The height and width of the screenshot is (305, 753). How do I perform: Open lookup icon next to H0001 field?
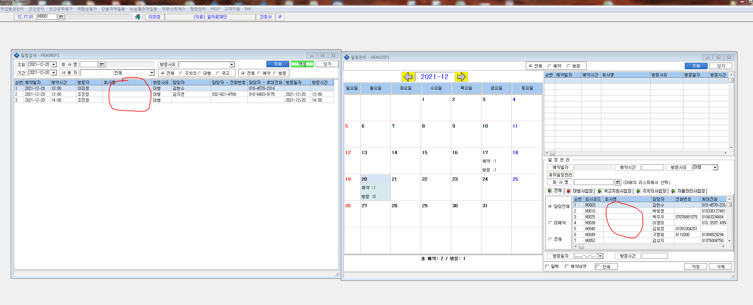[x=61, y=17]
